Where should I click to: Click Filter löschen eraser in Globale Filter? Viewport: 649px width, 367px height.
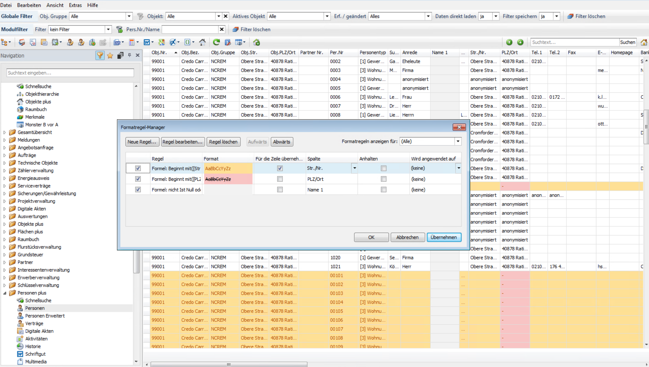click(570, 16)
